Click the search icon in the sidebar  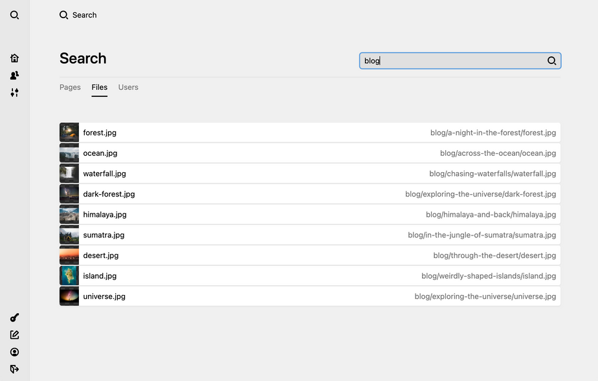coord(14,15)
